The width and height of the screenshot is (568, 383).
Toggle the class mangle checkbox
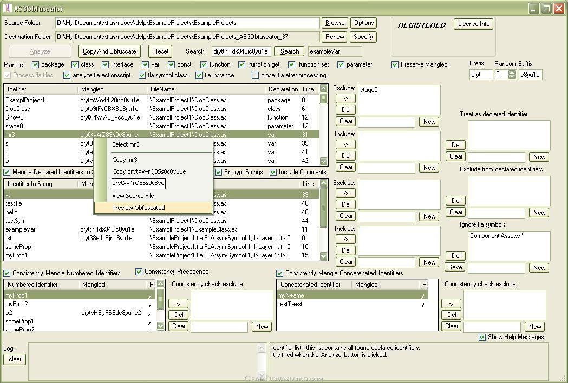[75, 64]
